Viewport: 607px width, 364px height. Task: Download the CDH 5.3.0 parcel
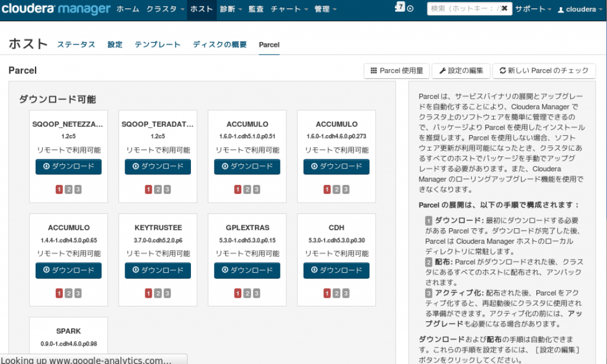(337, 270)
